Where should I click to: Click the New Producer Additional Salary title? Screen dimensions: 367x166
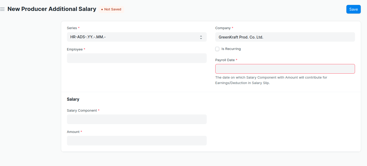[x=52, y=9]
